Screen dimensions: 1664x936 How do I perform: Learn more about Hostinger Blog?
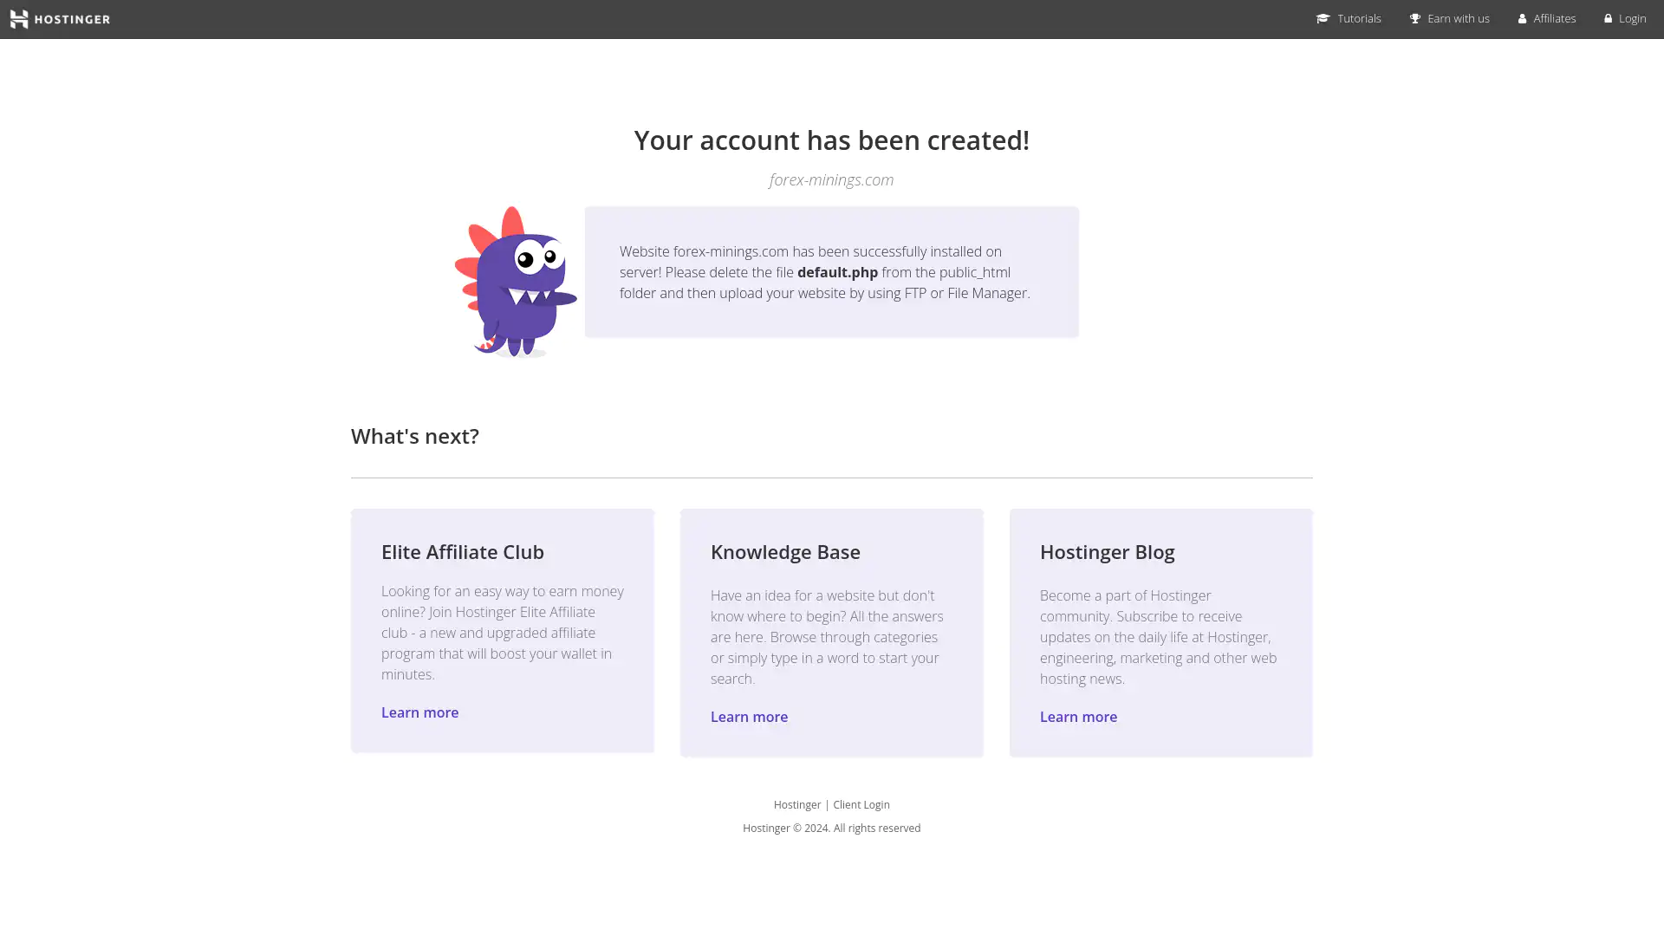point(1078,717)
